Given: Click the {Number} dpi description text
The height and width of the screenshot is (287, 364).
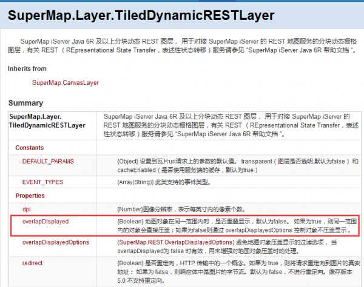Looking at the screenshot, I should point(181,209).
